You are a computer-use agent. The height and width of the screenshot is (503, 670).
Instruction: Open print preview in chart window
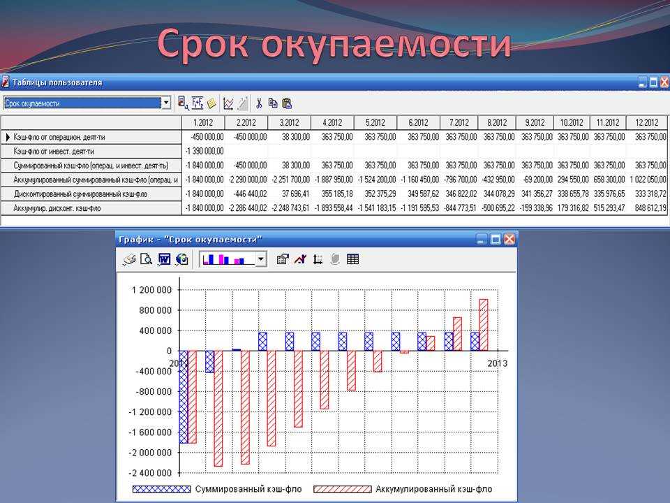tap(146, 259)
